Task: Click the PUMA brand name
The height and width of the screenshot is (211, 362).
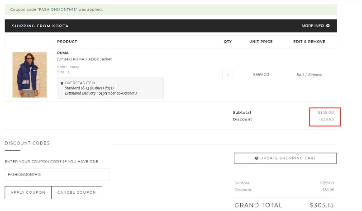Action: click(63, 53)
